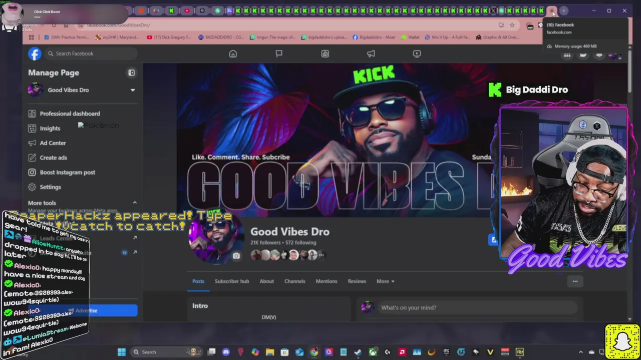
Task: Open the megaphone Ad Center icon in top nav
Action: coord(371,53)
